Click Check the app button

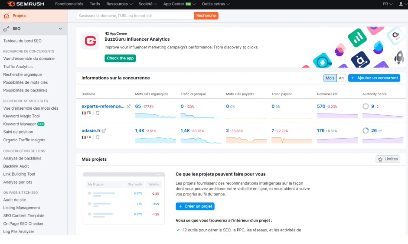click(120, 58)
